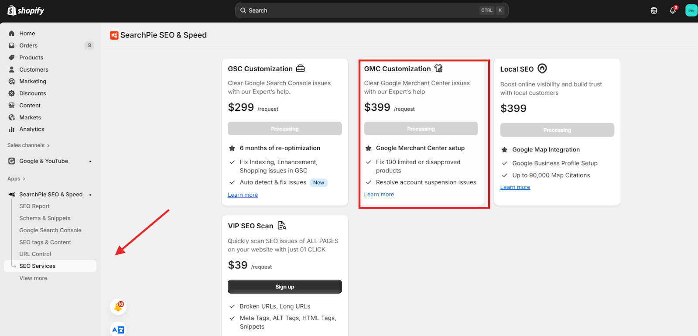Go to Analytics in sidebar
This screenshot has width=698, height=336.
click(32, 129)
